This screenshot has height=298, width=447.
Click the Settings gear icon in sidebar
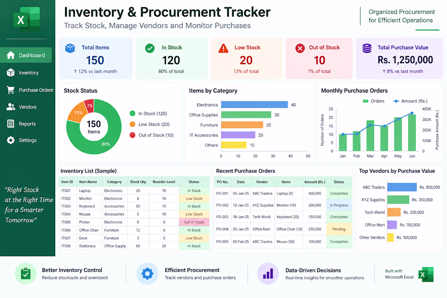[x=11, y=140]
